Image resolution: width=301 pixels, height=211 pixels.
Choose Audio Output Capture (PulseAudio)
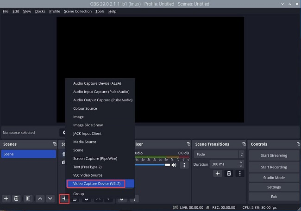click(x=100, y=100)
